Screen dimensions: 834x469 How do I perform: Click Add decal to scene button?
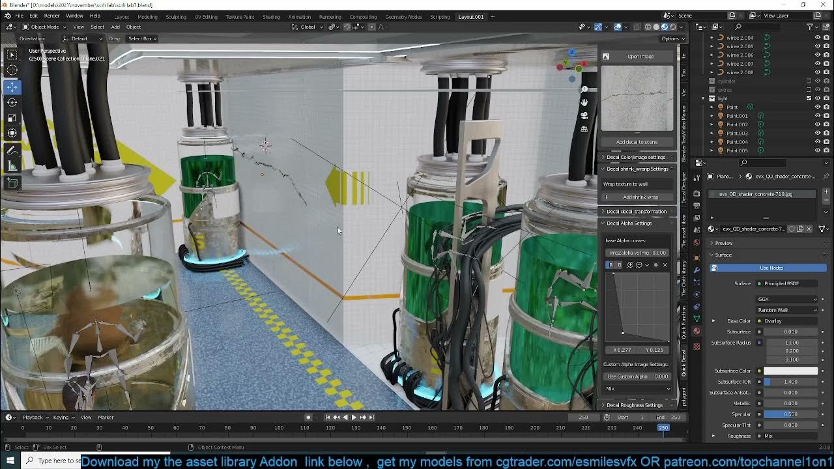coord(637,142)
